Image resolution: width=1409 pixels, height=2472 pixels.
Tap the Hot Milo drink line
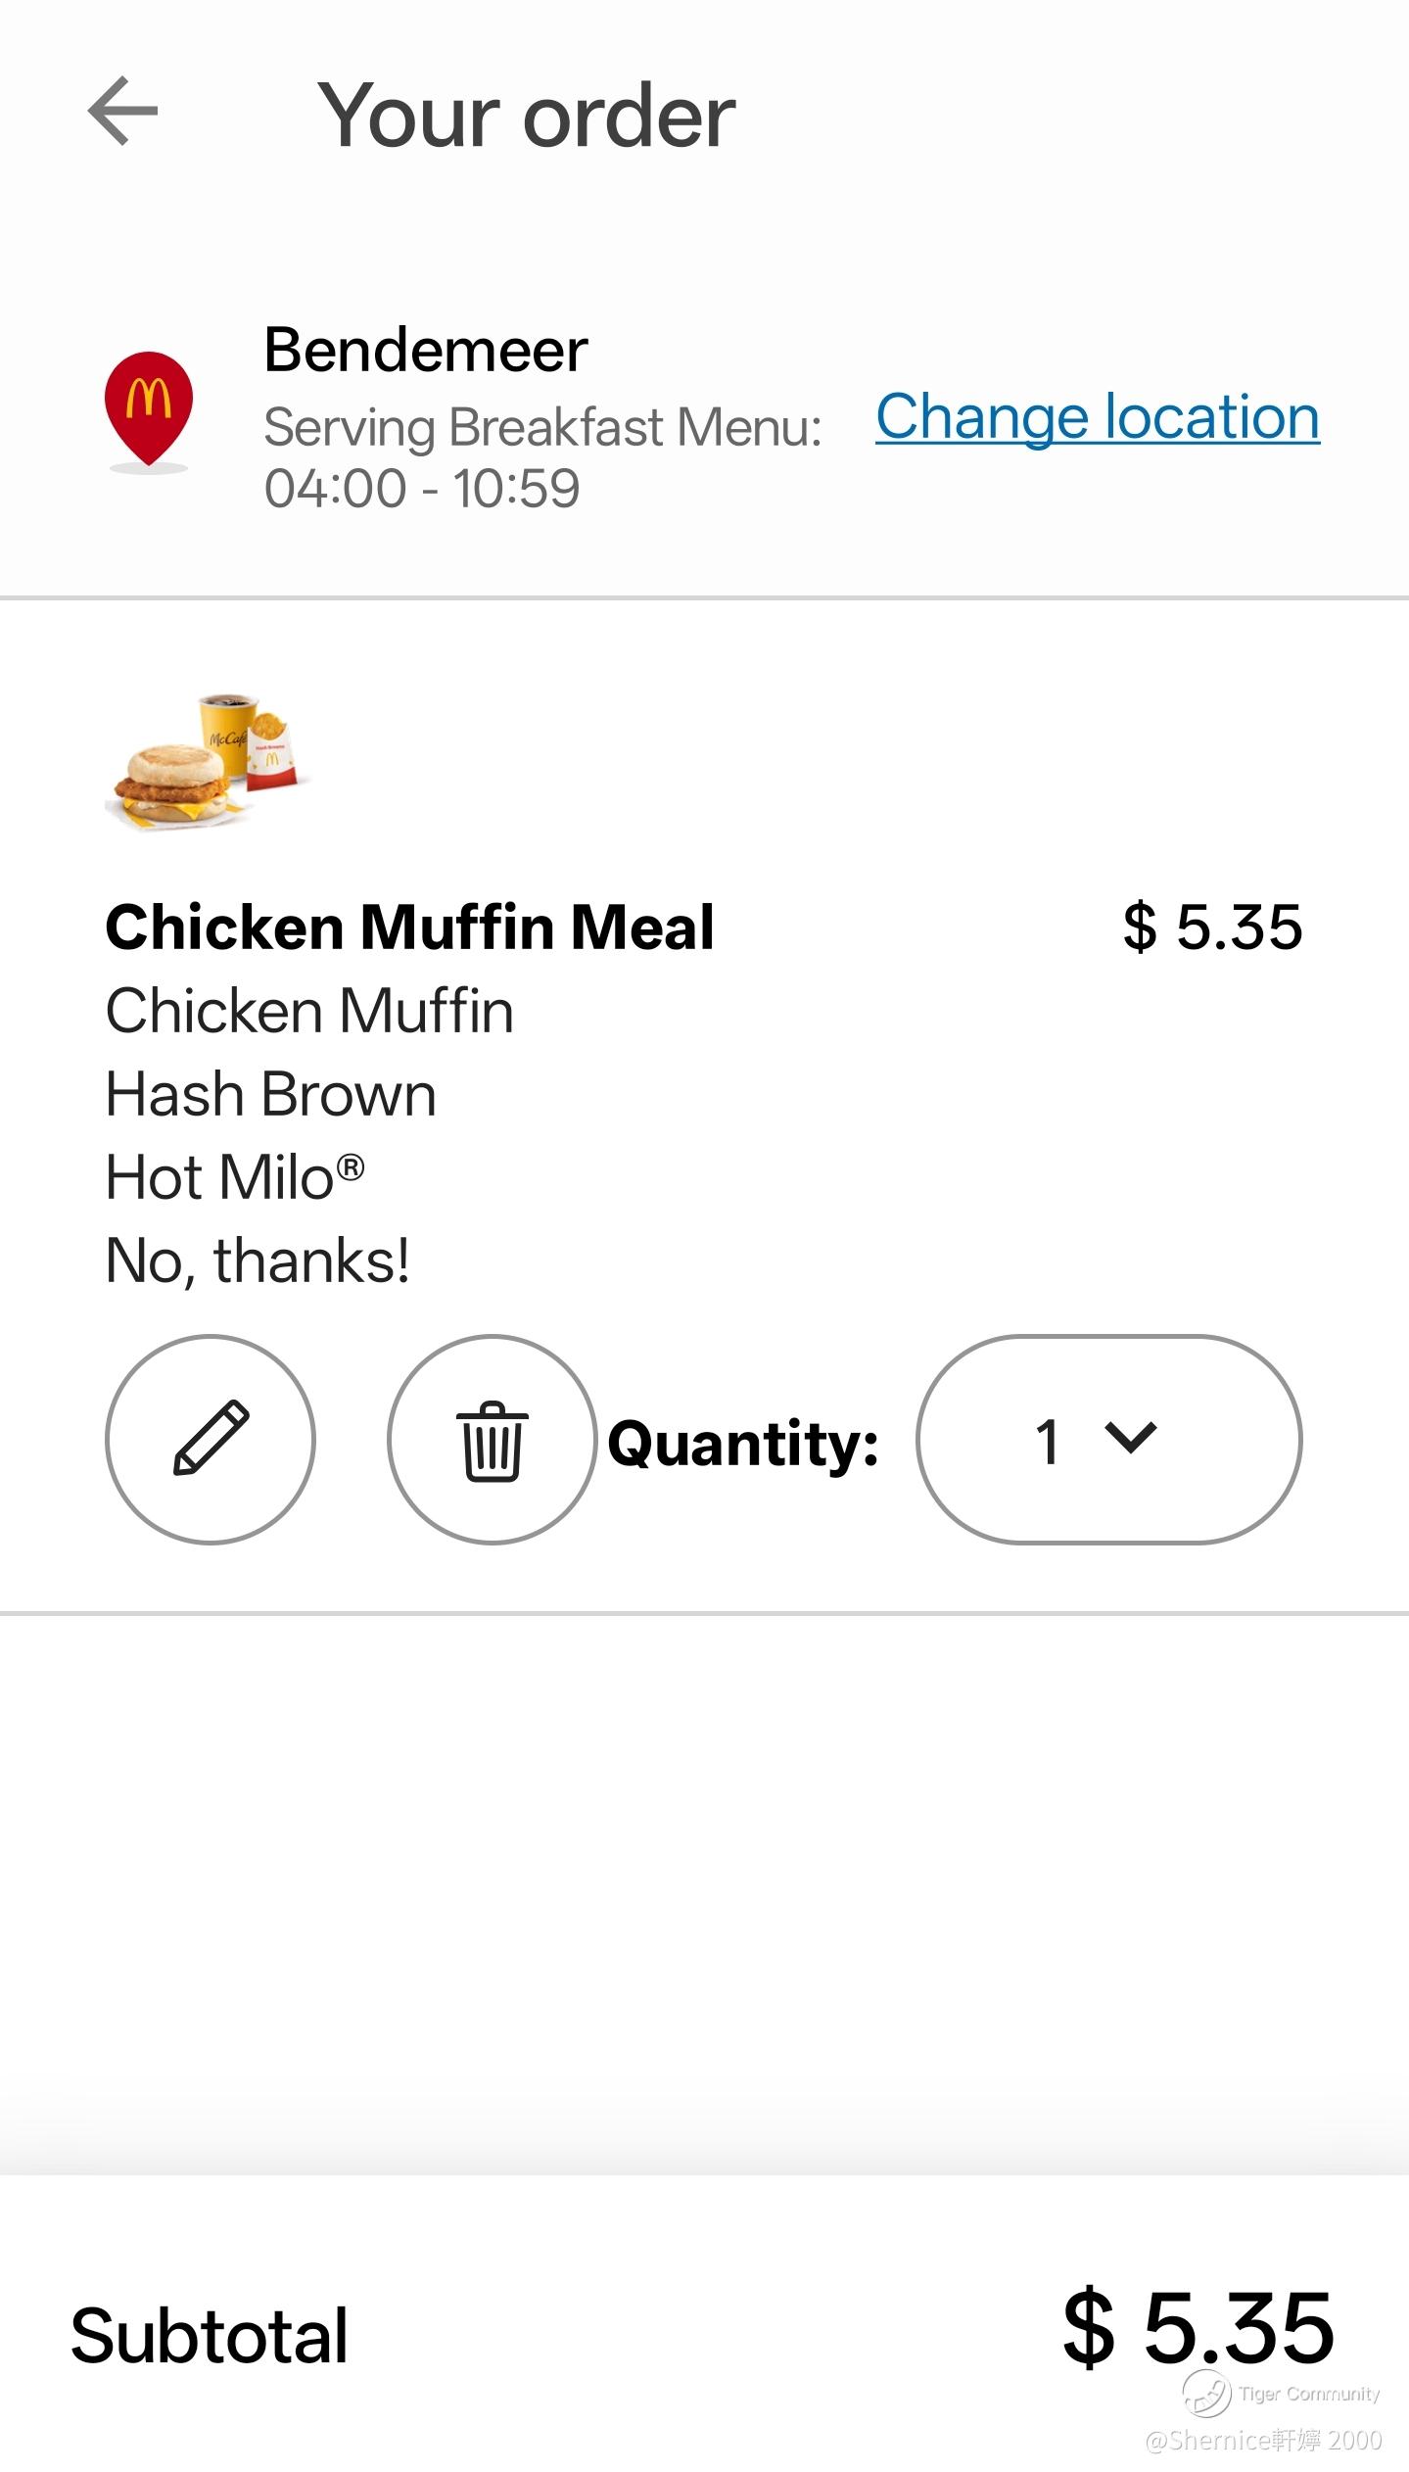pyautogui.click(x=235, y=1176)
